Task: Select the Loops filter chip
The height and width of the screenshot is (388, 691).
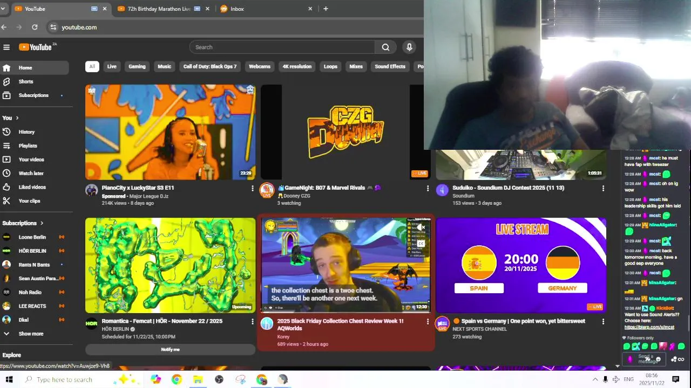Action: click(330, 67)
